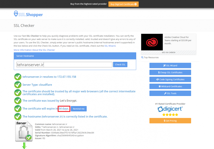Click the Adobe Creative Cloud ad image
This screenshot has width=214, height=149.
tap(152, 42)
